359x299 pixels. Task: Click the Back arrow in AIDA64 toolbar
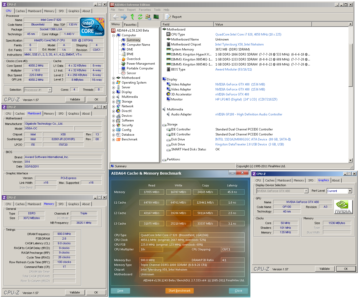[x=116, y=17]
